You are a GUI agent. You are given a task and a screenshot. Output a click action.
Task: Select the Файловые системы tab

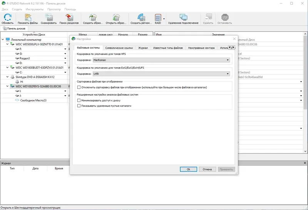[x=89, y=48]
